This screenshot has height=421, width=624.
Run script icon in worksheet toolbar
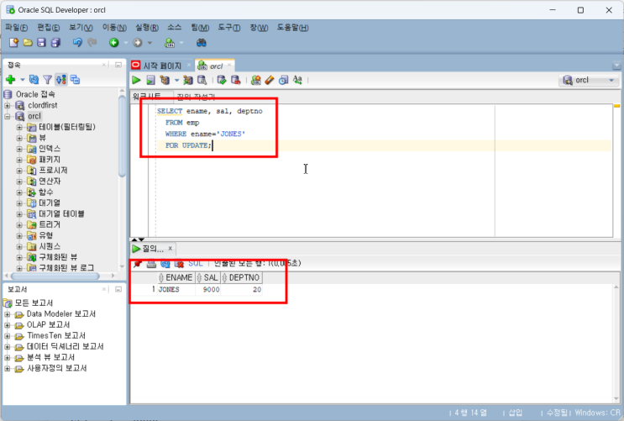(x=150, y=80)
